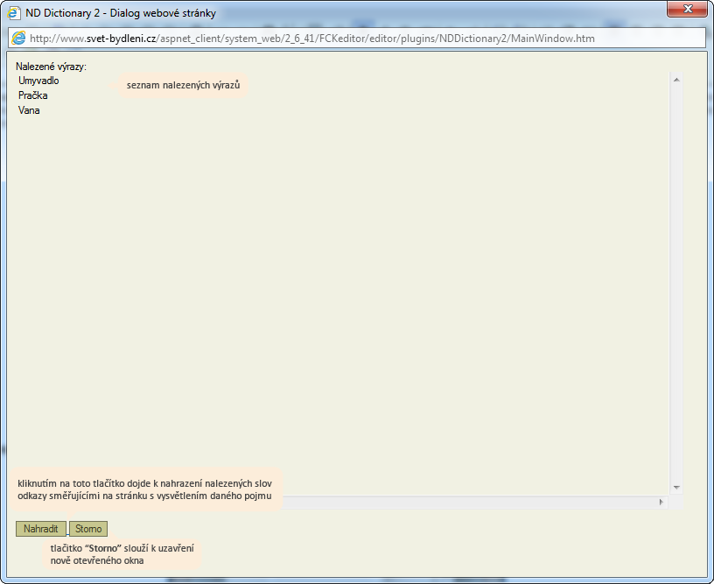This screenshot has width=714, height=584.
Task: Click the scroll up arrow in the list
Action: [x=676, y=80]
